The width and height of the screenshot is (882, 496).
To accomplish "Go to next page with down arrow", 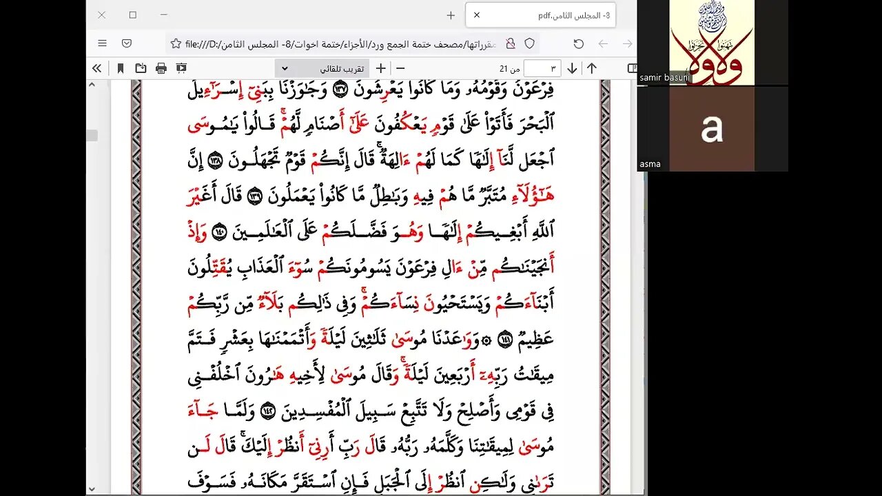I will coord(572,68).
